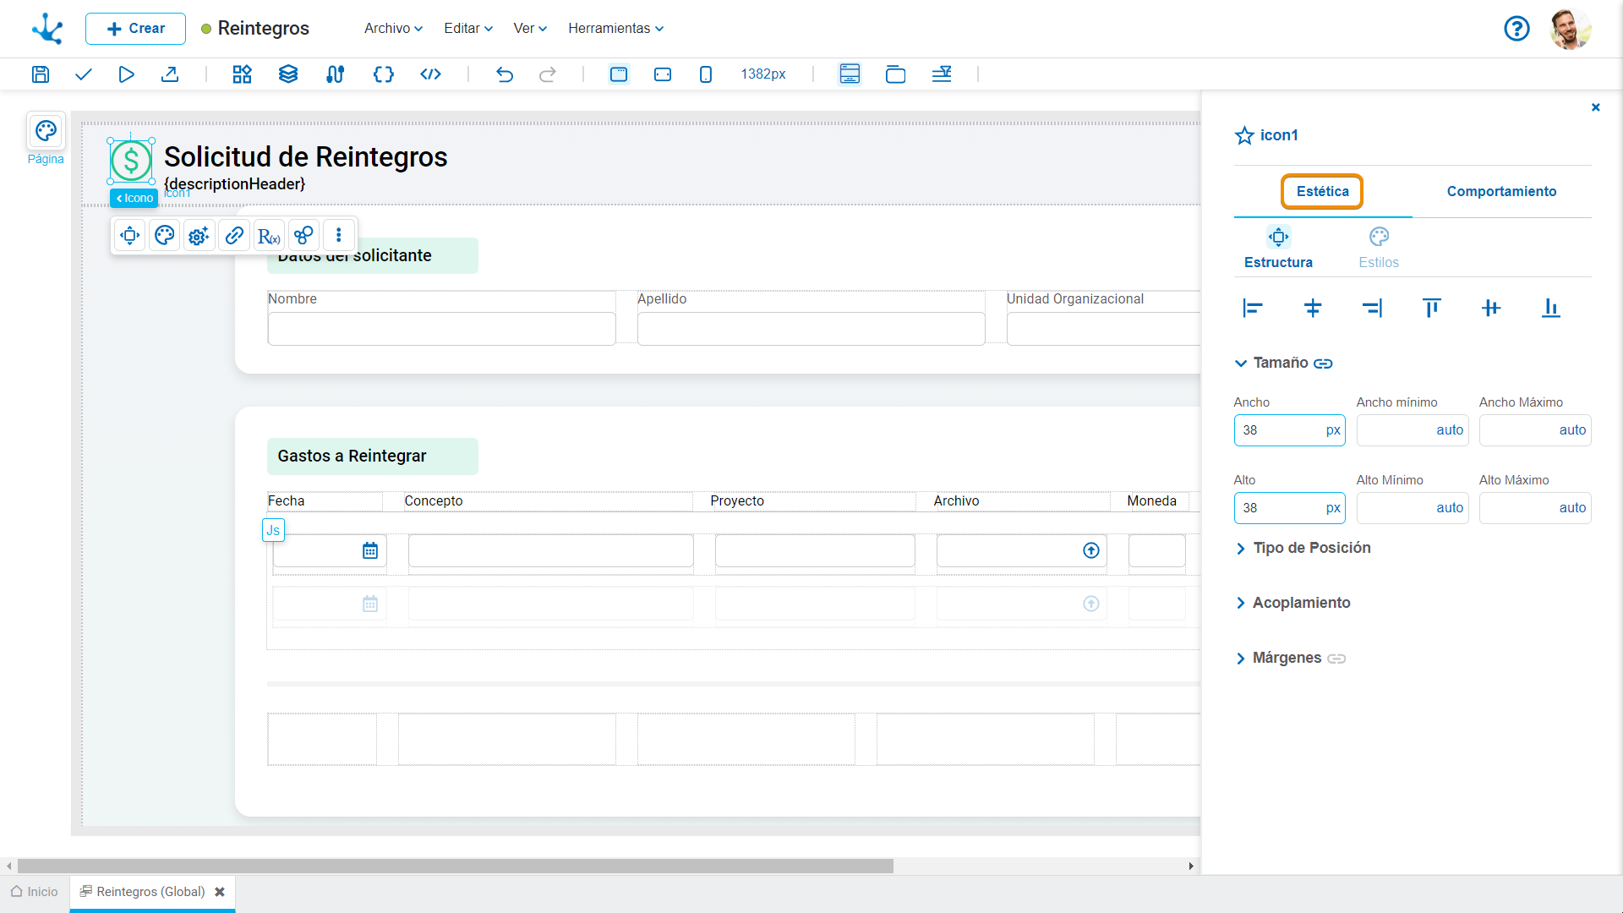Viewport: 1623px width, 913px height.
Task: Open the layers stack icon
Action: click(288, 74)
